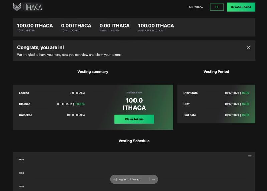This screenshot has height=191, width=267.
Task: Open the three-dots more options
Action: [154, 179]
